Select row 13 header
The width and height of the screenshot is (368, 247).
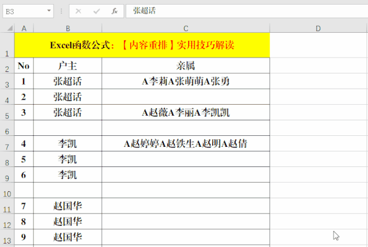point(7,237)
